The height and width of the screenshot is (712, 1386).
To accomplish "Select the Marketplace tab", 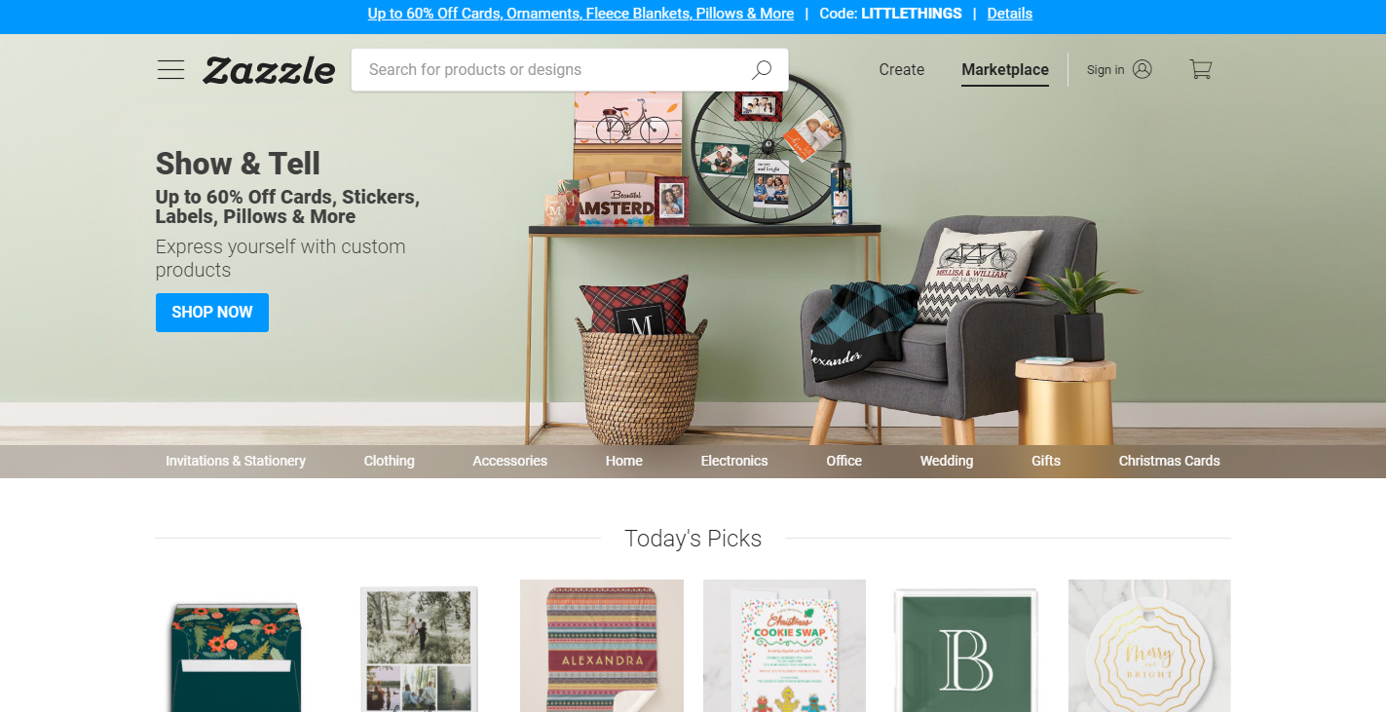I will [x=1005, y=70].
